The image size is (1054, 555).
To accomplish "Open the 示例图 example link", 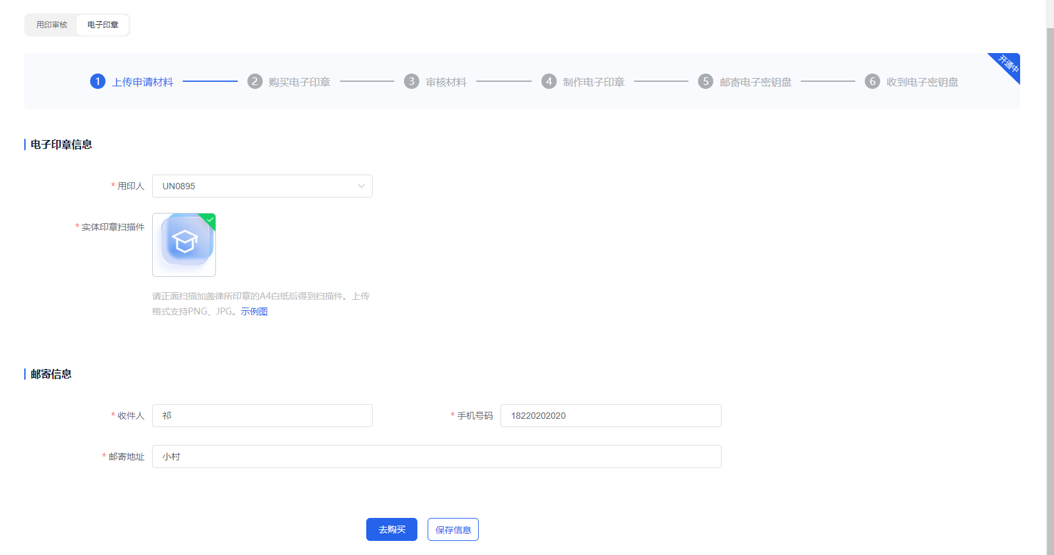I will [x=254, y=311].
